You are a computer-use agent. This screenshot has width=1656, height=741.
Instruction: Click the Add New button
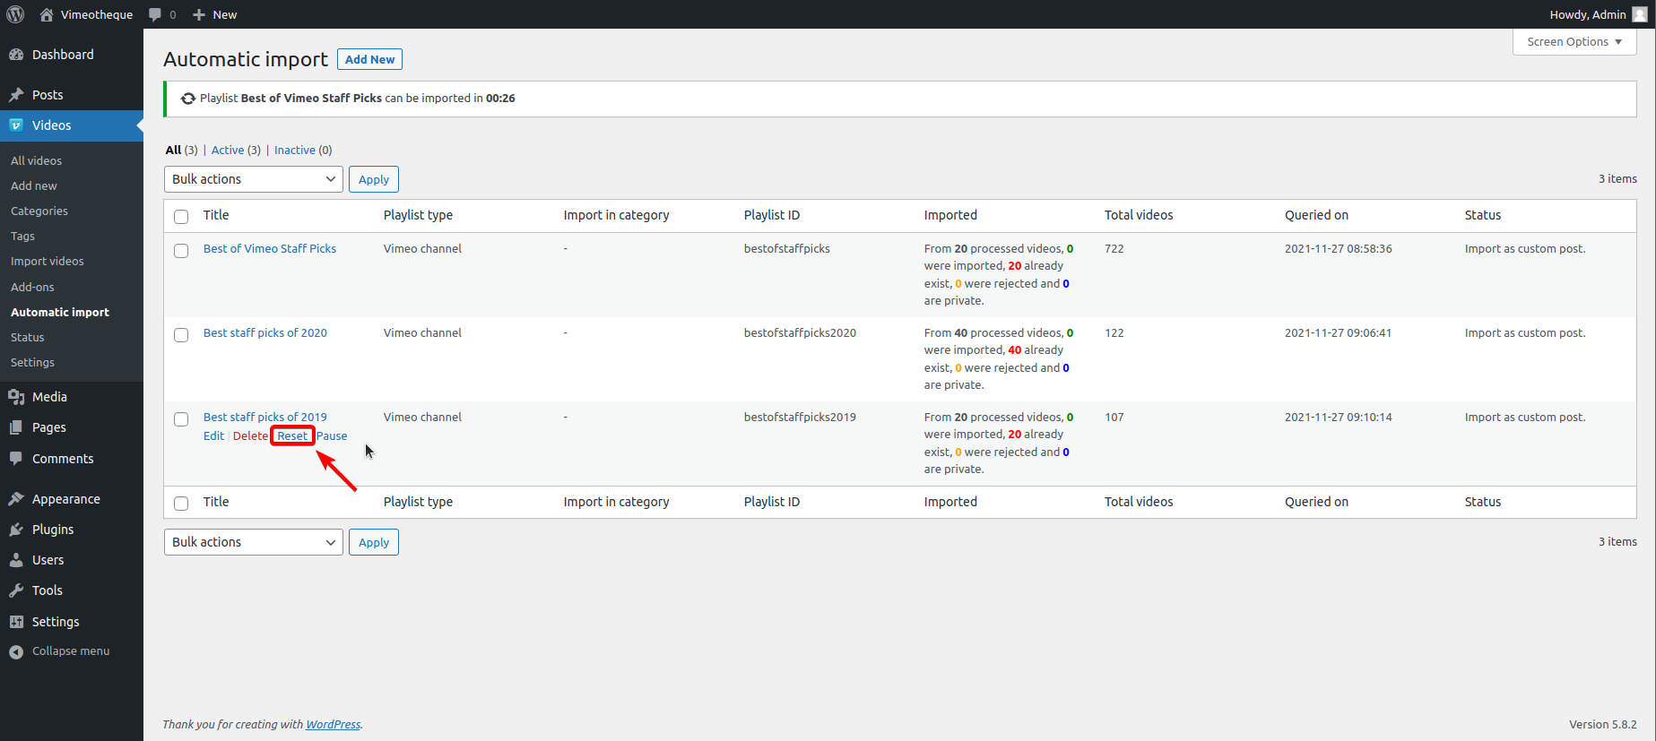[x=369, y=59]
